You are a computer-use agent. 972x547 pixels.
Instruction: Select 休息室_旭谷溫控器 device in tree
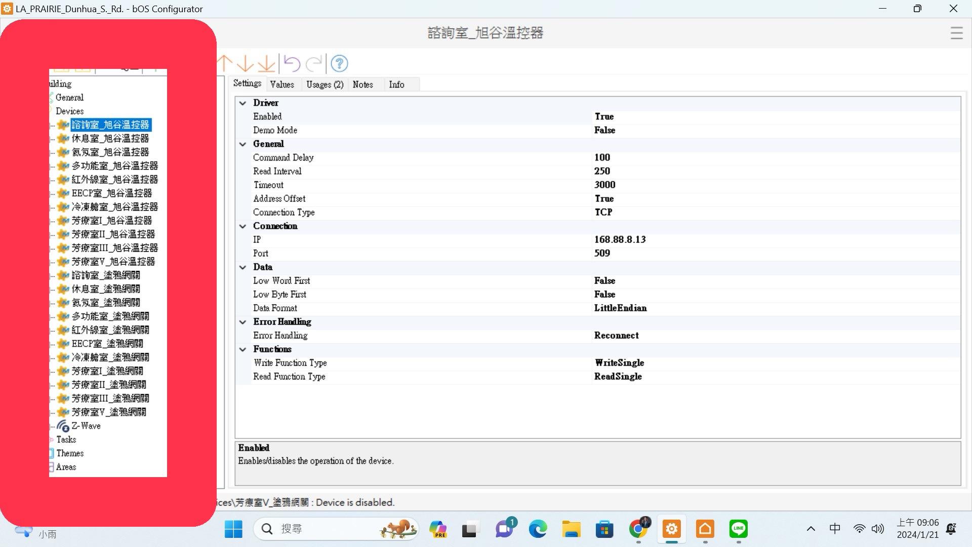click(x=110, y=138)
